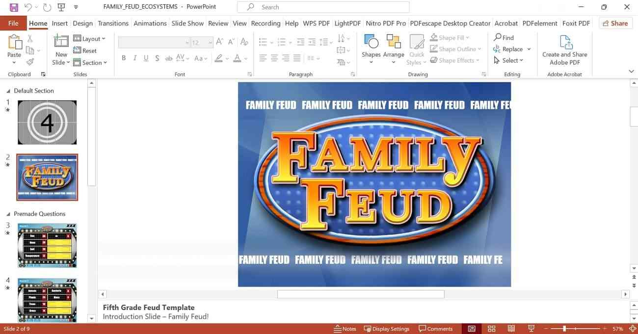Click the font color A button

point(237,58)
